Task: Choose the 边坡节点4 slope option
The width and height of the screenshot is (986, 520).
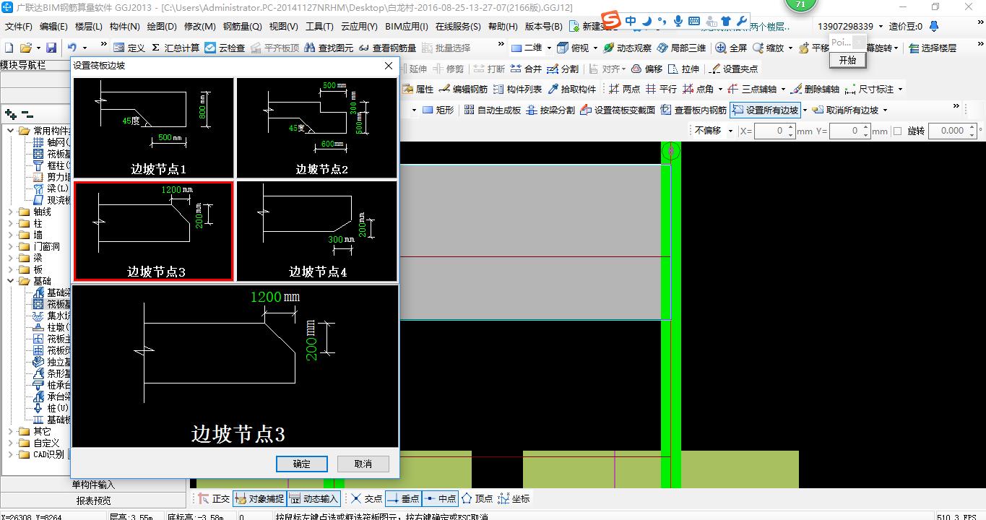Action: point(317,231)
